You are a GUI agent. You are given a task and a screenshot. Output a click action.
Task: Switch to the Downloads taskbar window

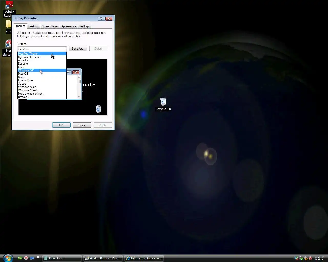coord(62,258)
